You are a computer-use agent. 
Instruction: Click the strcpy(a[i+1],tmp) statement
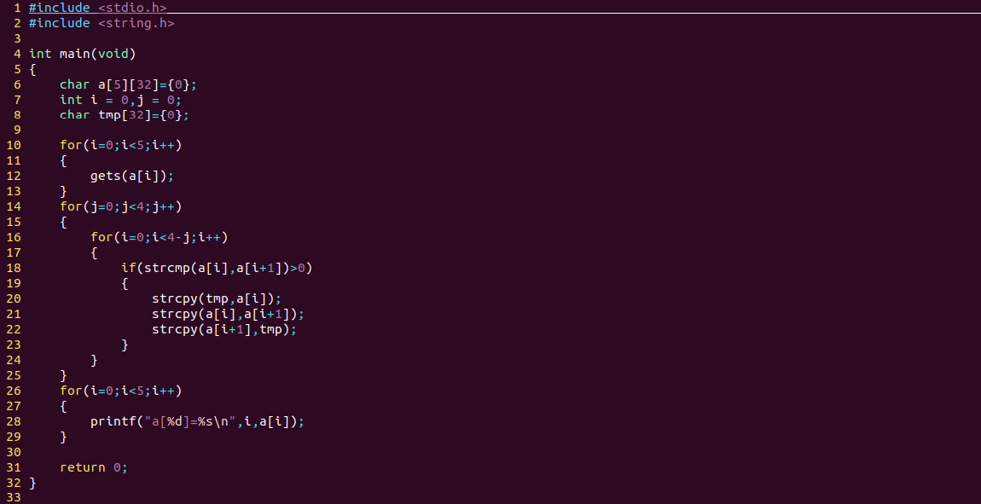[x=227, y=330]
